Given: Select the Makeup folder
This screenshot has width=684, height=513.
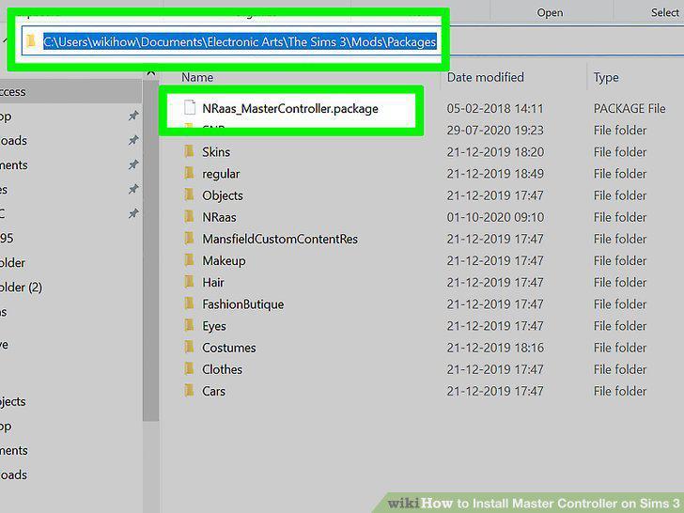Looking at the screenshot, I should [x=224, y=261].
